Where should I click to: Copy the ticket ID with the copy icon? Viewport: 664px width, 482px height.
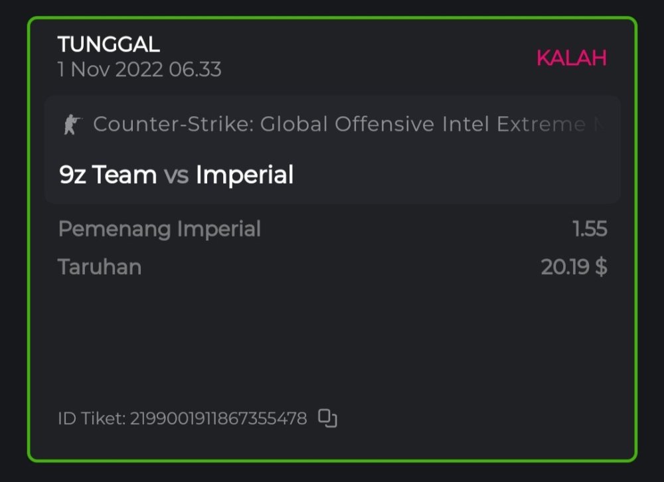(328, 418)
